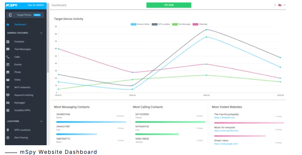Open the www.spotify.com link
The height and width of the screenshot is (155, 302).
tap(226, 131)
